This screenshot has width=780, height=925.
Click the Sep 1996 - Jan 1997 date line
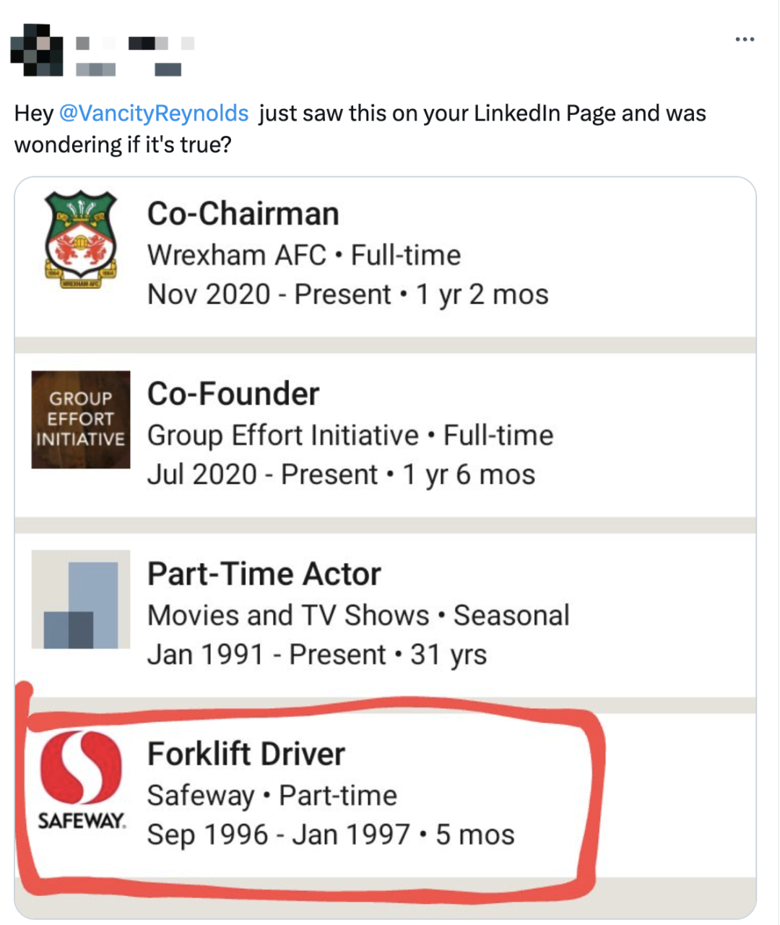[x=331, y=835]
